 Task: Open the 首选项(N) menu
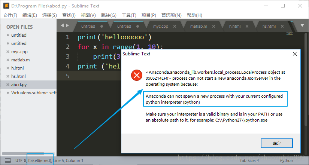pyautogui.click(x=172, y=15)
